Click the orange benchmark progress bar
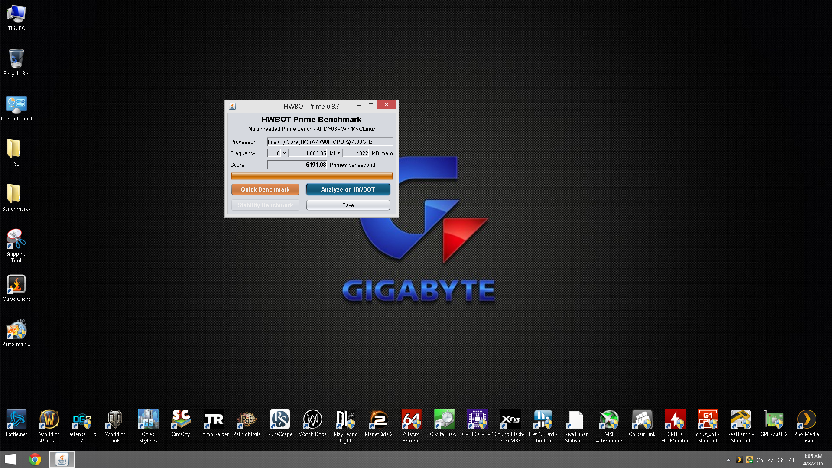This screenshot has width=832, height=468. click(x=312, y=176)
